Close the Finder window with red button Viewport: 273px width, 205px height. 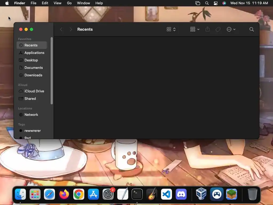pyautogui.click(x=21, y=29)
